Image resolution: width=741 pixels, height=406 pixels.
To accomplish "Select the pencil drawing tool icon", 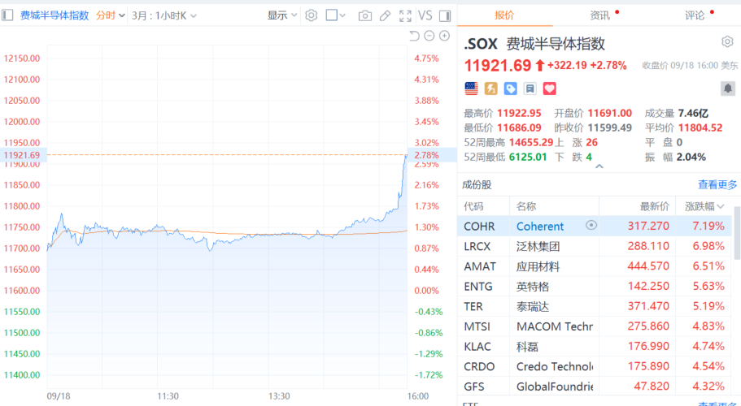I will point(386,15).
